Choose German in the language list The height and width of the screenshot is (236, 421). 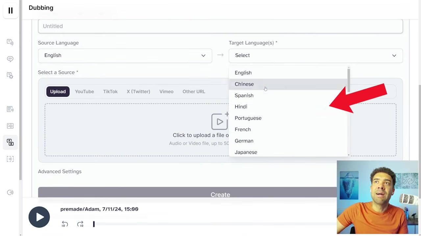coord(288,141)
